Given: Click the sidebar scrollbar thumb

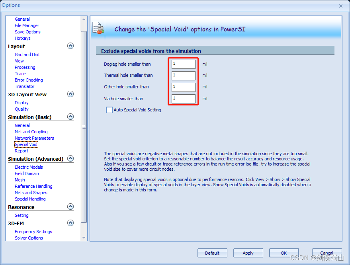Looking at the screenshot, I should click(x=84, y=127).
